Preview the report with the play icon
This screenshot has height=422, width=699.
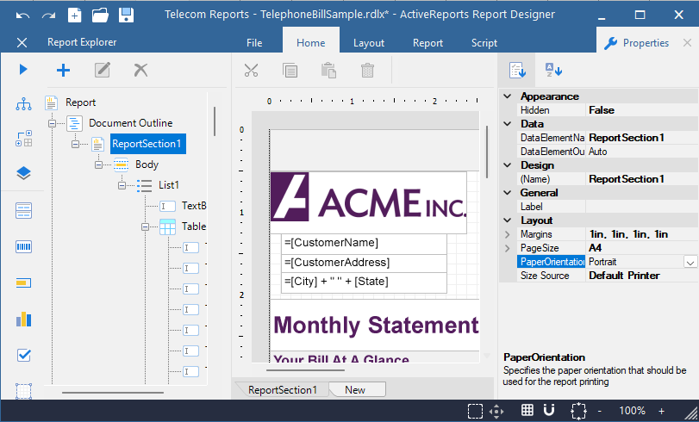23,70
